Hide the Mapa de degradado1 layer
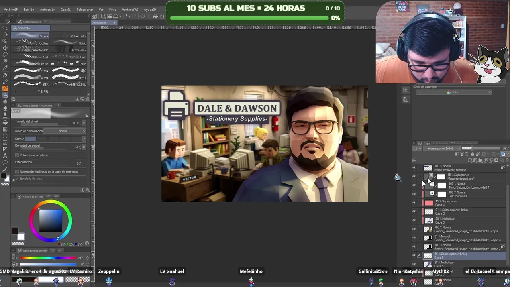Viewport: 510px width, 287px height. 414,177
